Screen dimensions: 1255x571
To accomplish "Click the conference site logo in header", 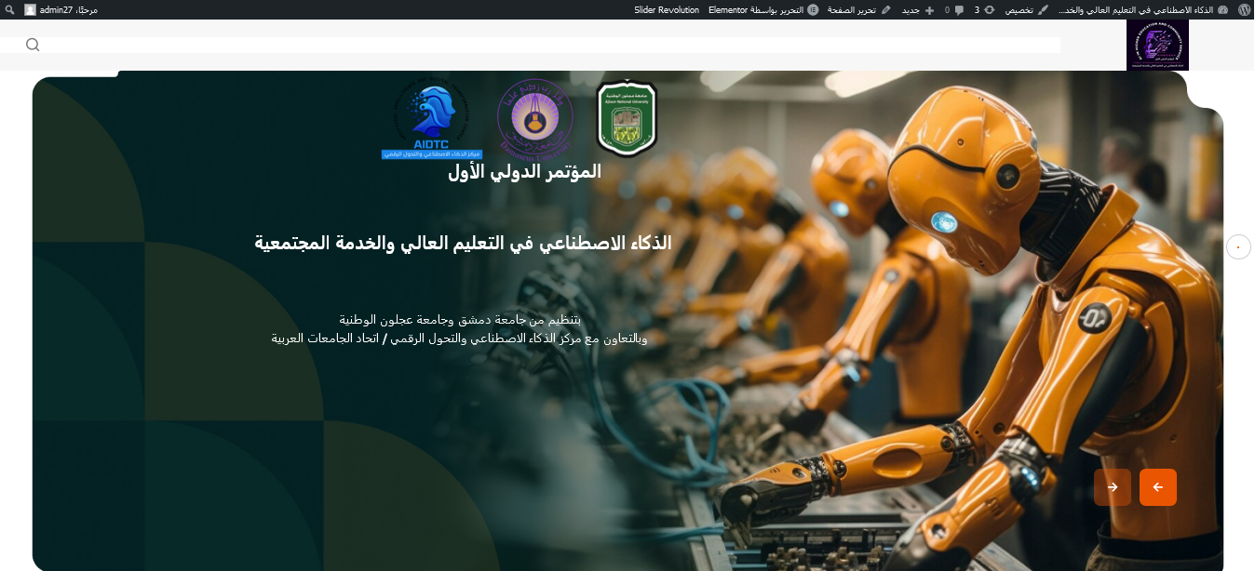I will point(1157,45).
